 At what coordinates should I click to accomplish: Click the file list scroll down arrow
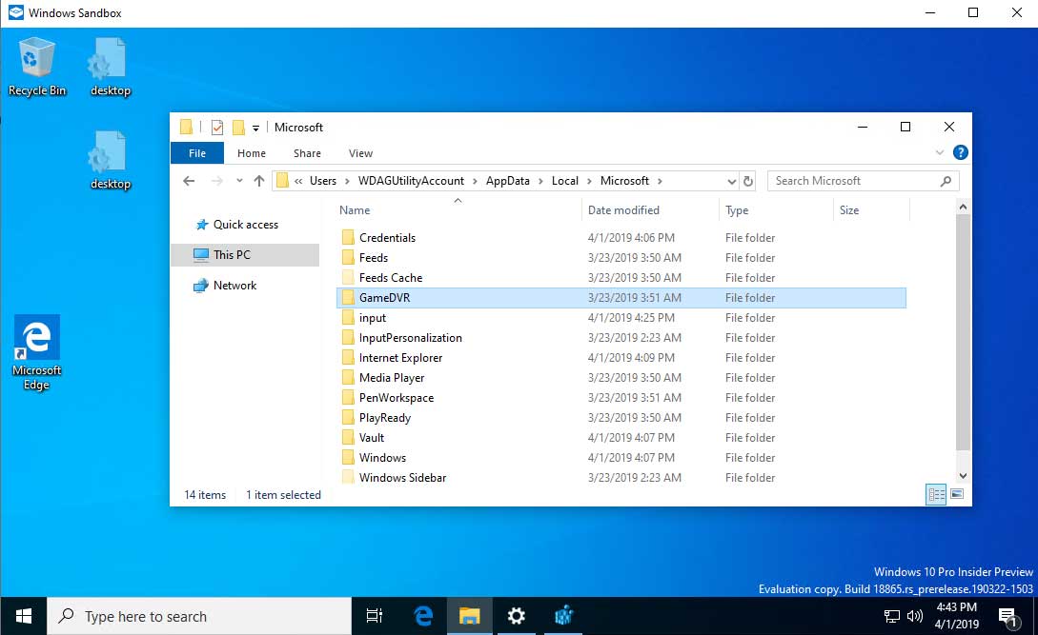[x=964, y=476]
